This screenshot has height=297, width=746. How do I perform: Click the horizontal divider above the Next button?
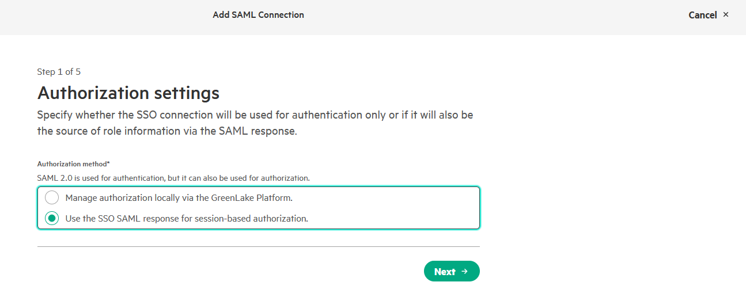tap(258, 246)
